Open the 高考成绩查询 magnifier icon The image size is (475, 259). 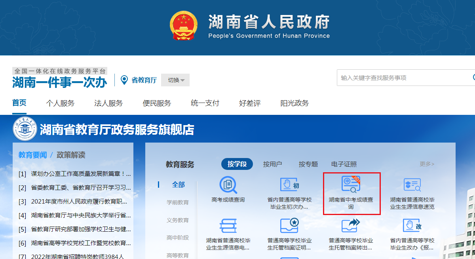[x=228, y=185]
